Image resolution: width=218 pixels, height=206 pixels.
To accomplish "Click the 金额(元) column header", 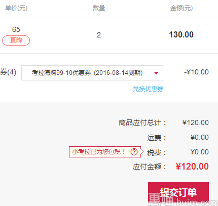I will [x=181, y=8].
